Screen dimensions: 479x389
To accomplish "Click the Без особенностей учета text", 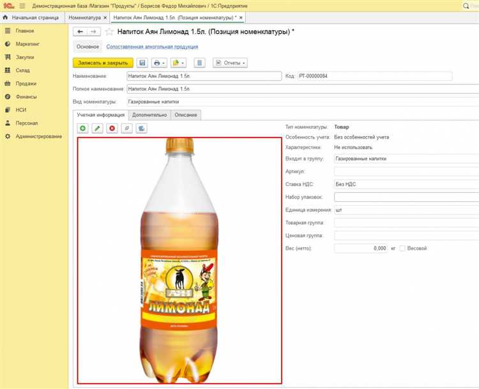I will [x=361, y=137].
